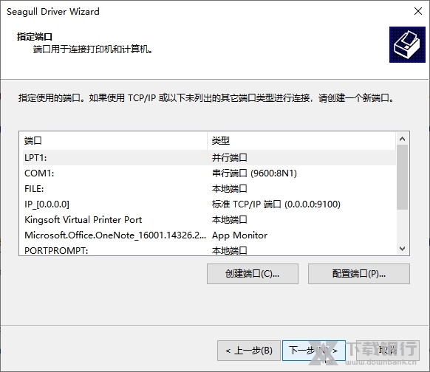Open the 配置端口(P)... configure port dialog
The image size is (430, 372).
[x=358, y=274]
